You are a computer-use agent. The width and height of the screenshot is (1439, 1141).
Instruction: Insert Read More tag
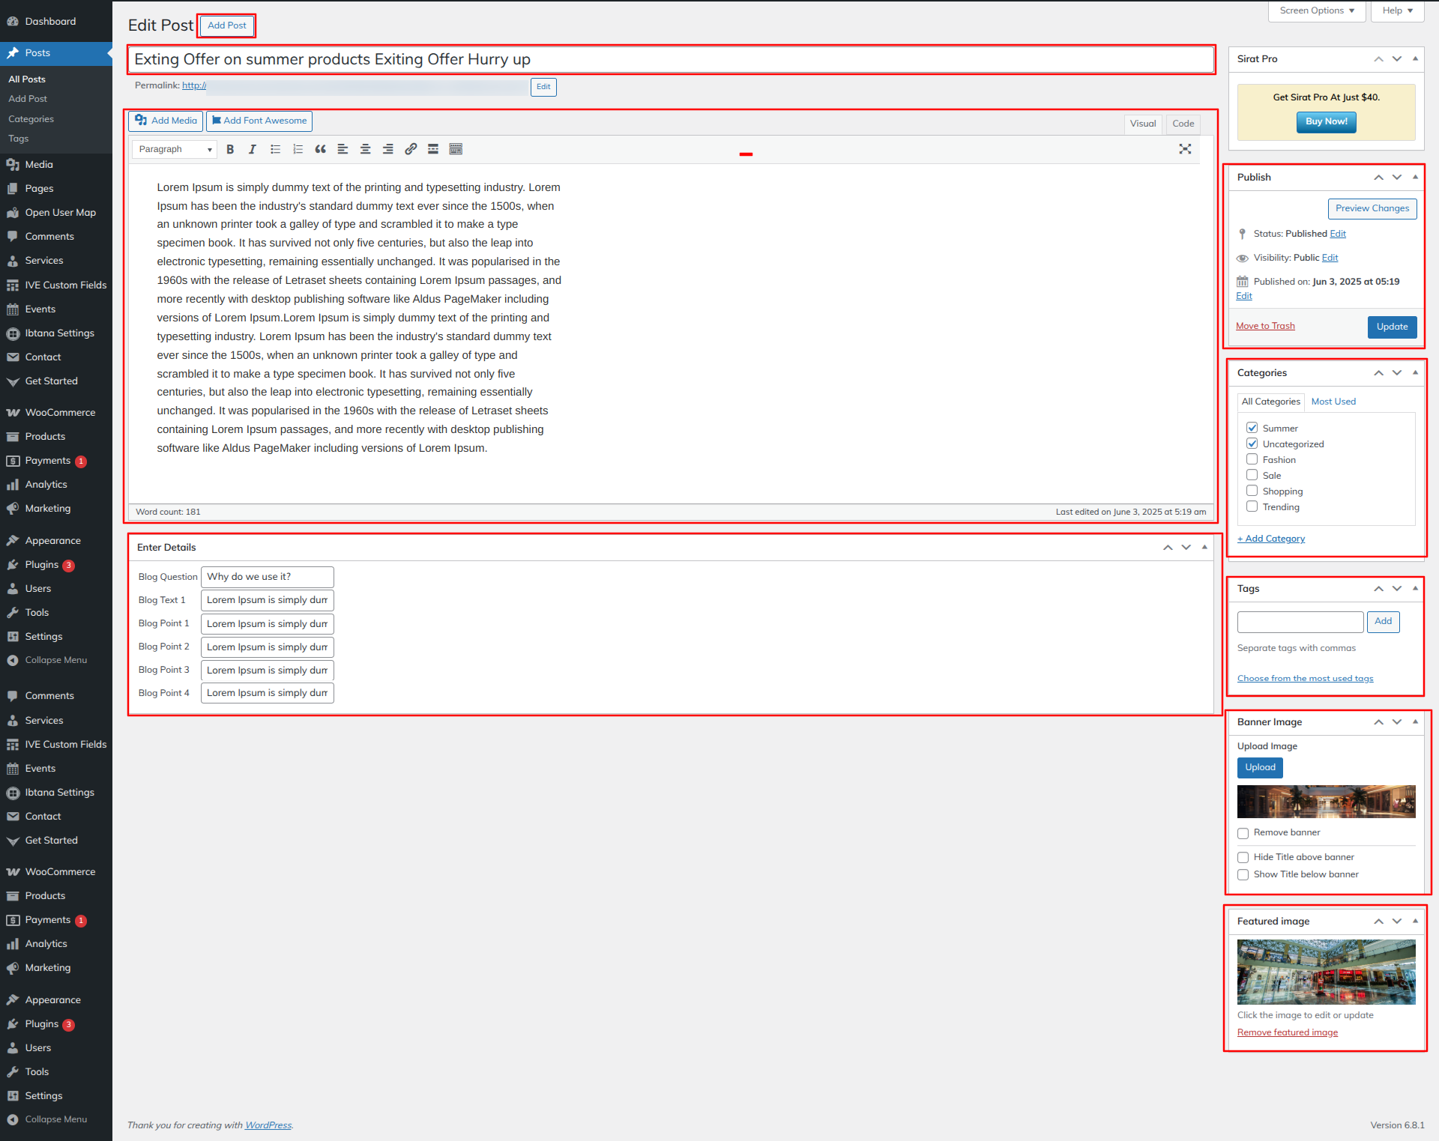click(x=433, y=149)
